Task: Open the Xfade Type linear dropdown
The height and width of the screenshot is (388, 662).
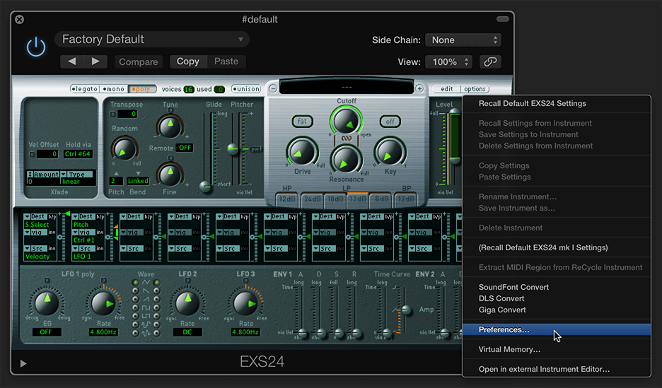Action: click(78, 177)
